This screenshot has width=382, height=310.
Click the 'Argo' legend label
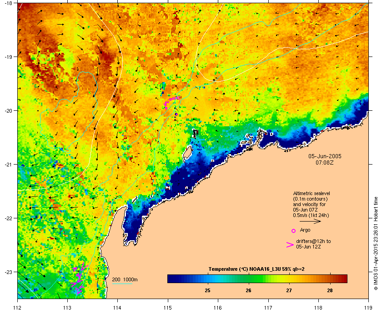click(x=305, y=230)
